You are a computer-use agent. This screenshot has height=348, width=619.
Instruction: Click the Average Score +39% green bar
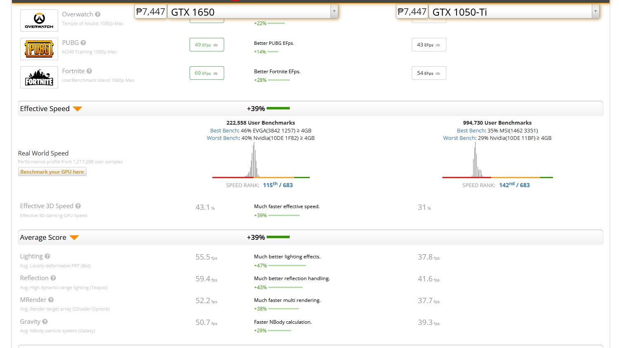[x=278, y=237]
